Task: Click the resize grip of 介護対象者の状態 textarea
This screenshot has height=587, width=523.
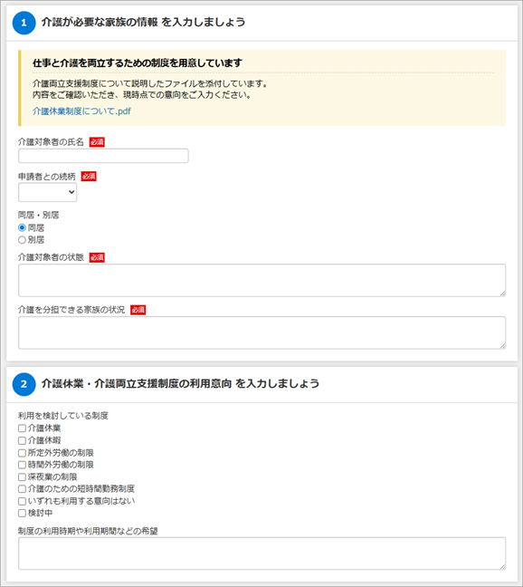Action: [x=503, y=293]
